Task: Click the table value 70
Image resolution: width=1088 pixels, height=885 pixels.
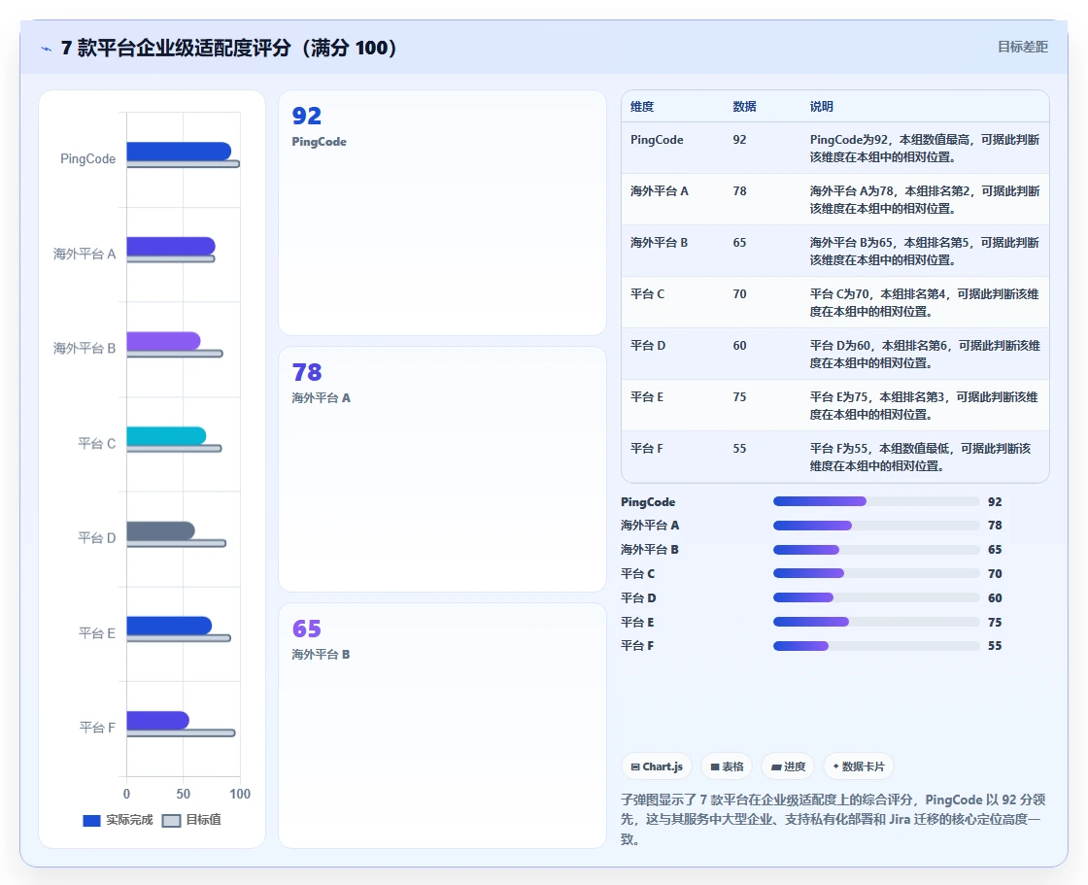Action: pyautogui.click(x=739, y=293)
